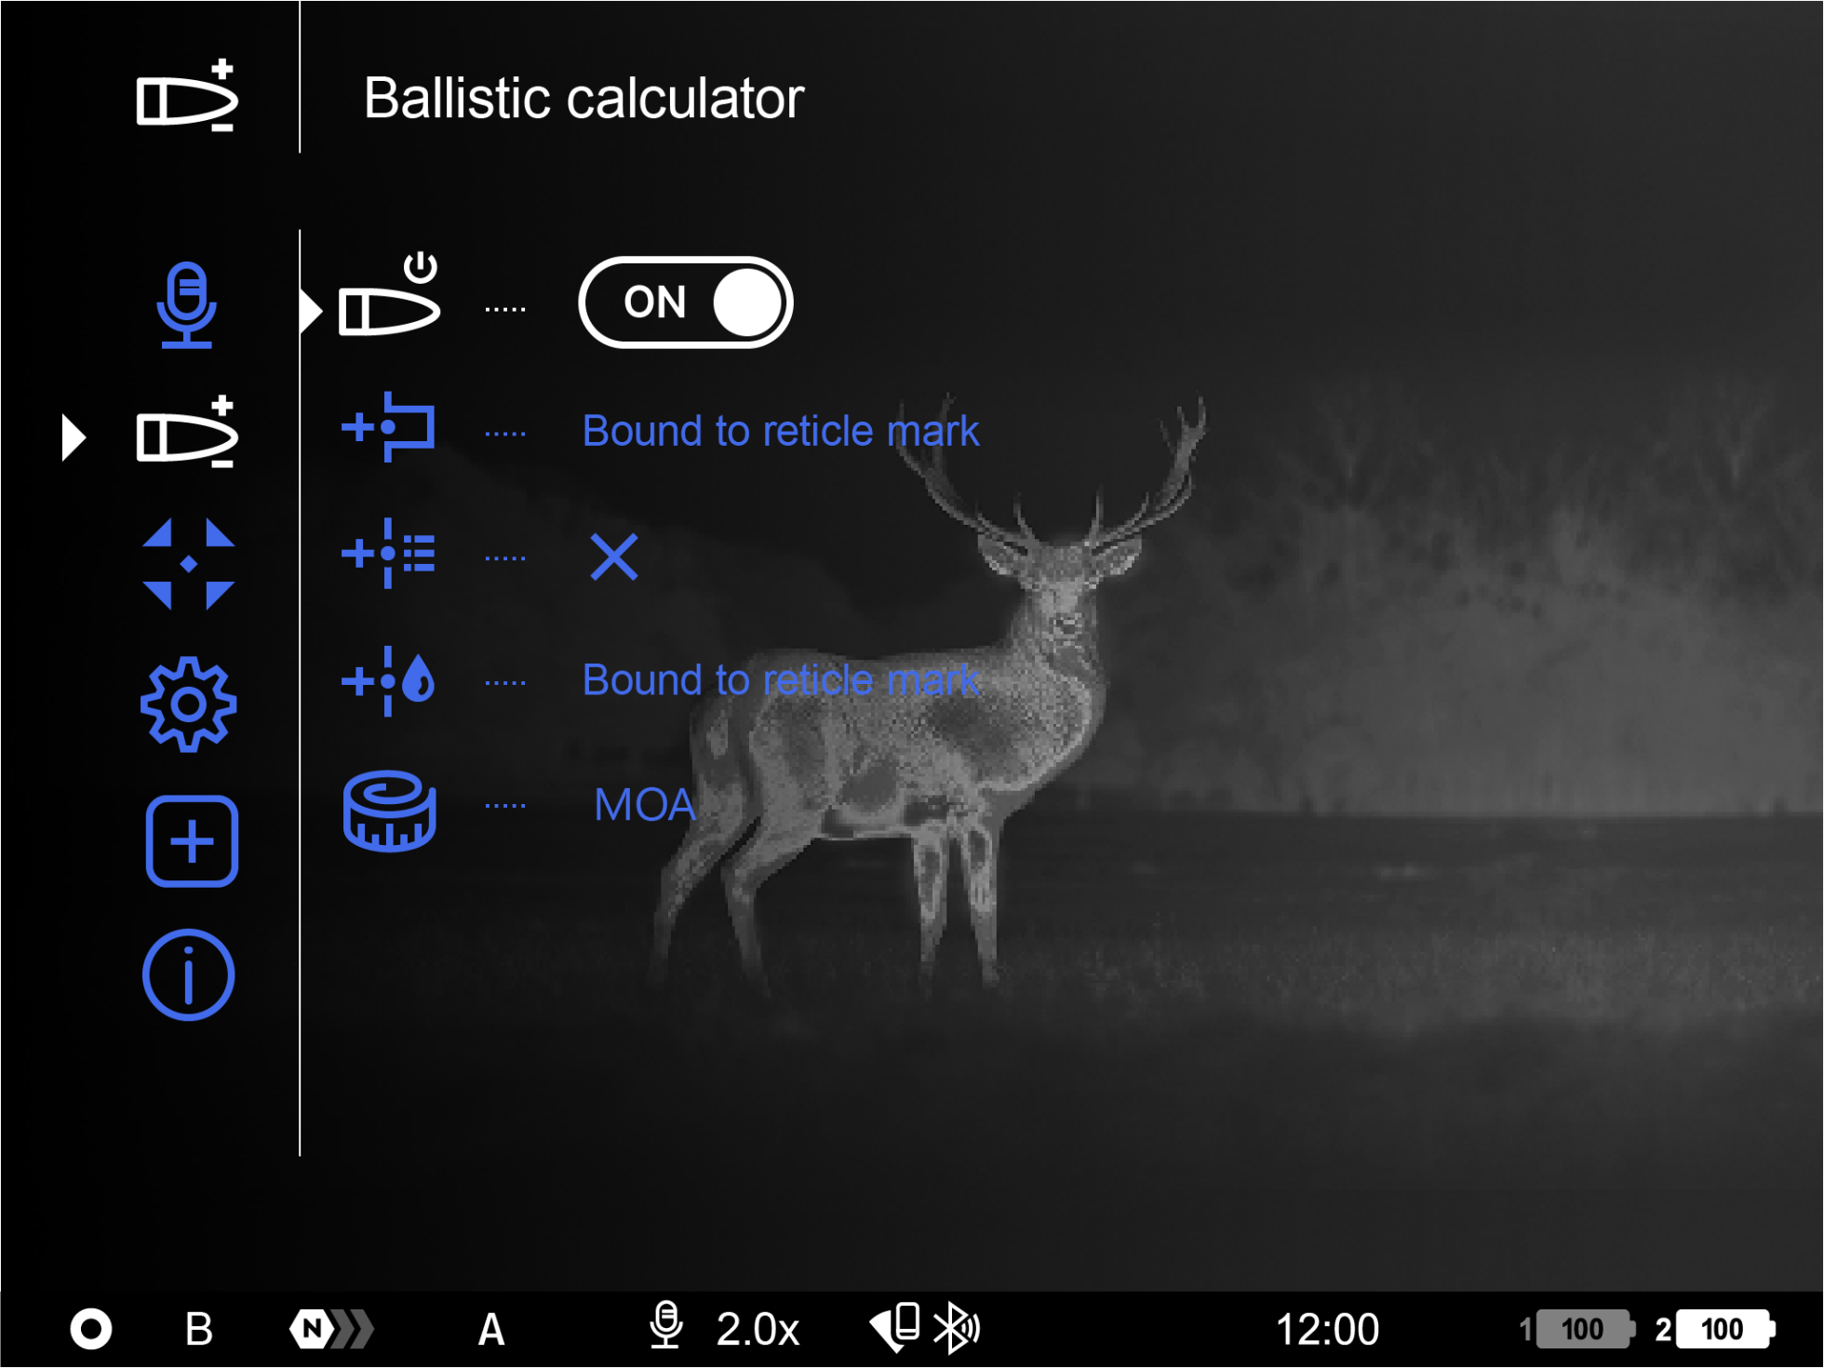Click the 2.0x magnification label

point(758,1329)
